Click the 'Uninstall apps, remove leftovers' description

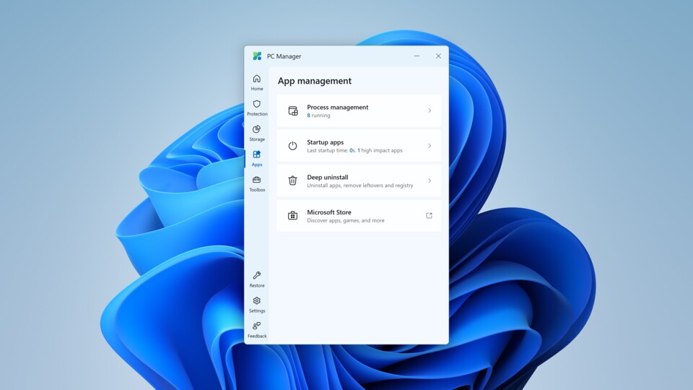tap(359, 186)
